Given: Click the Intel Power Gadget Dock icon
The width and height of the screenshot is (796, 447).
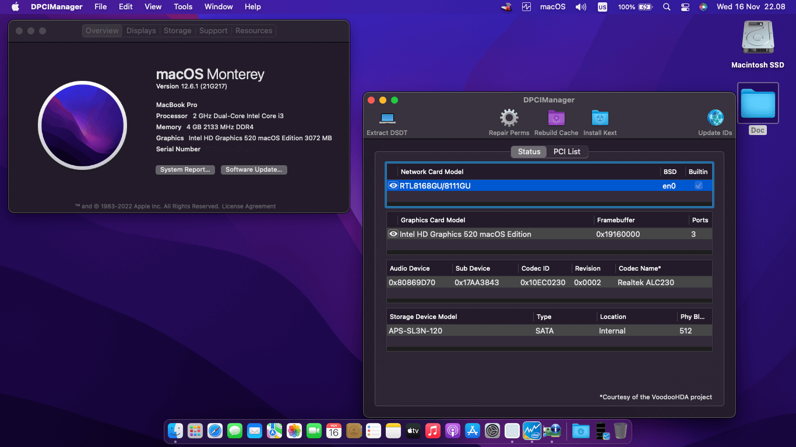Looking at the screenshot, I should pyautogui.click(x=532, y=431).
